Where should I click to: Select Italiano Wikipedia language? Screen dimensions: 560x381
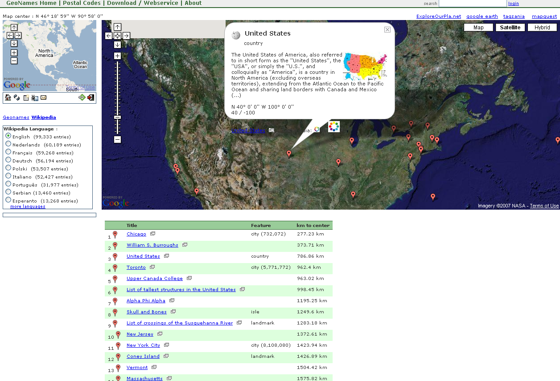click(8, 176)
